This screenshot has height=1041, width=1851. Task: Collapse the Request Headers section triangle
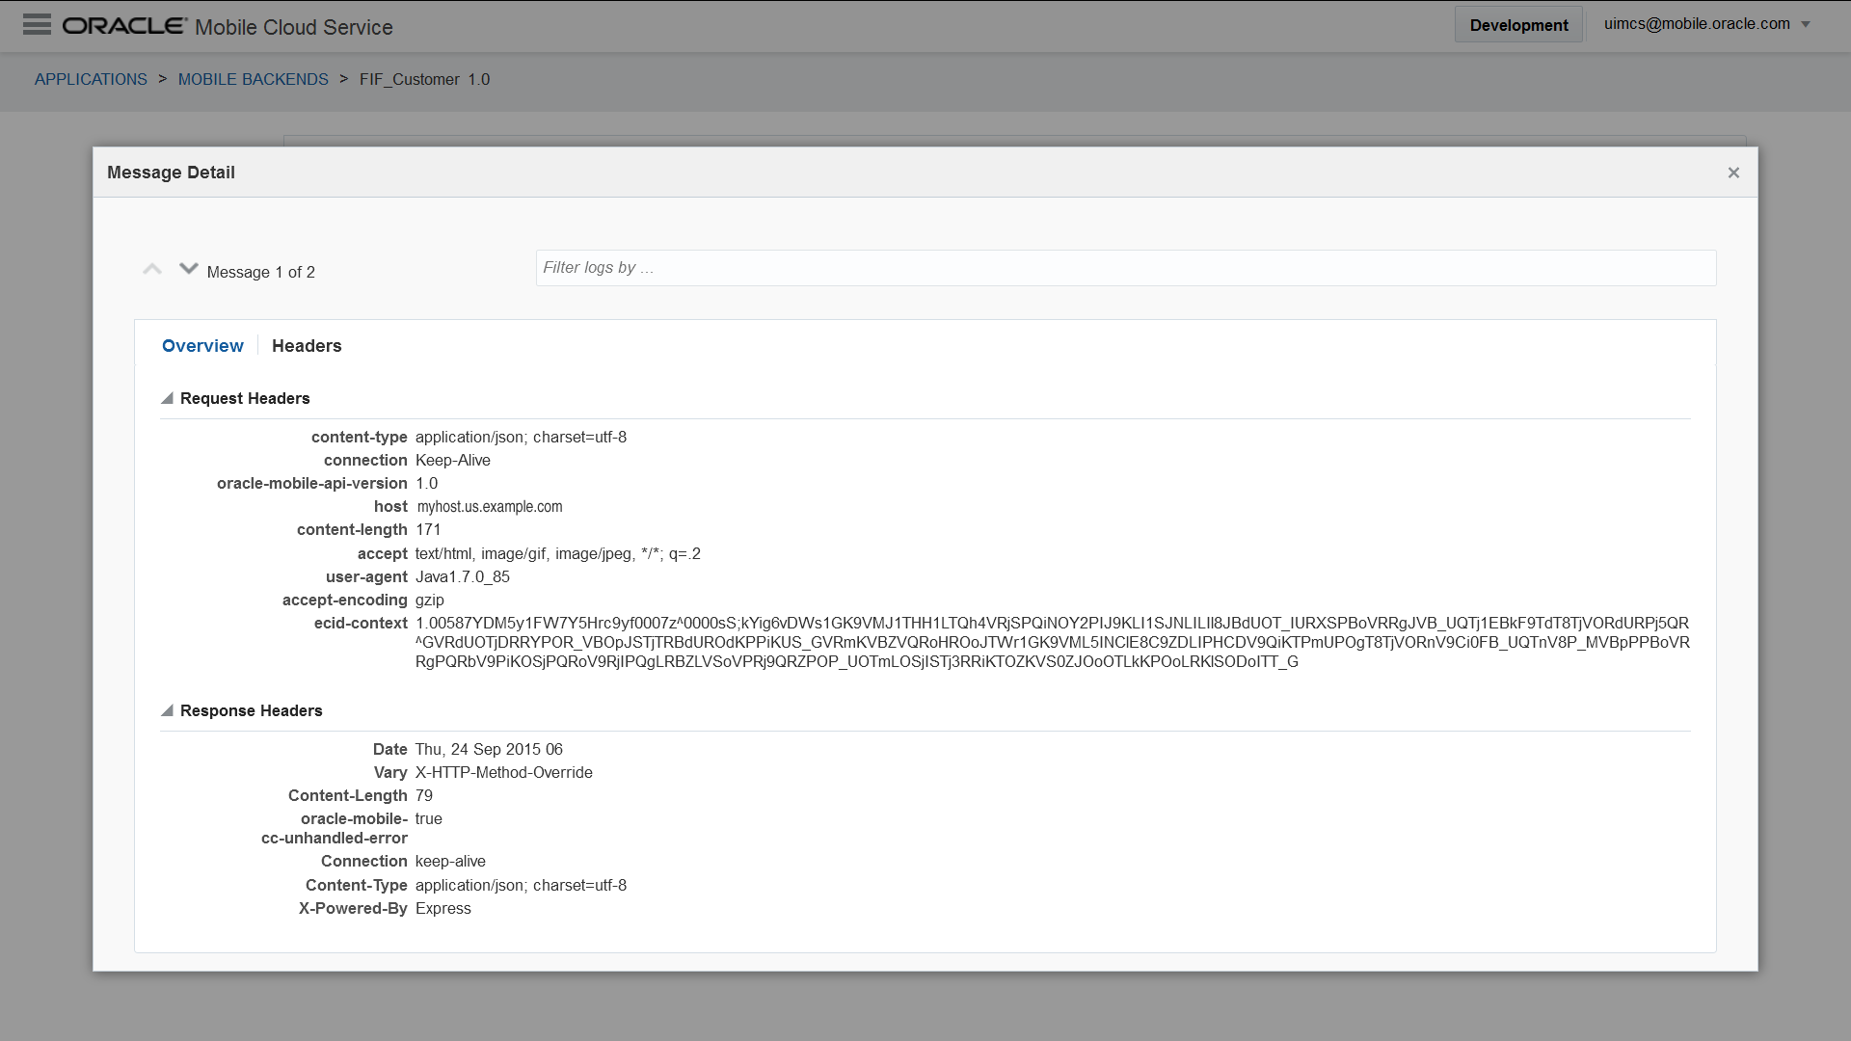pos(167,398)
